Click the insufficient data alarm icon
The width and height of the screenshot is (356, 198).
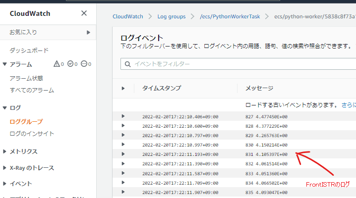[84, 64]
